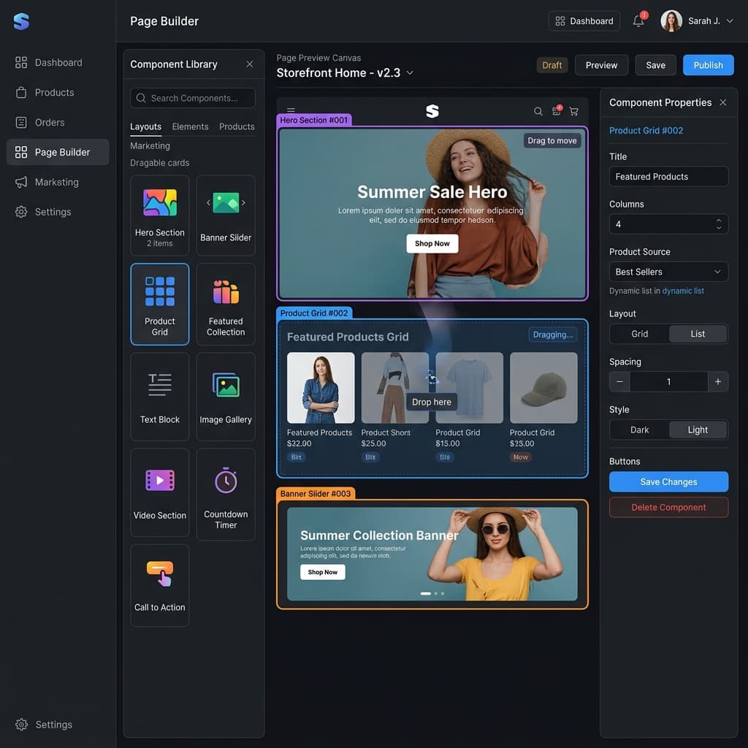Screen dimensions: 748x748
Task: Choose the Featured Collection component card
Action: [226, 304]
